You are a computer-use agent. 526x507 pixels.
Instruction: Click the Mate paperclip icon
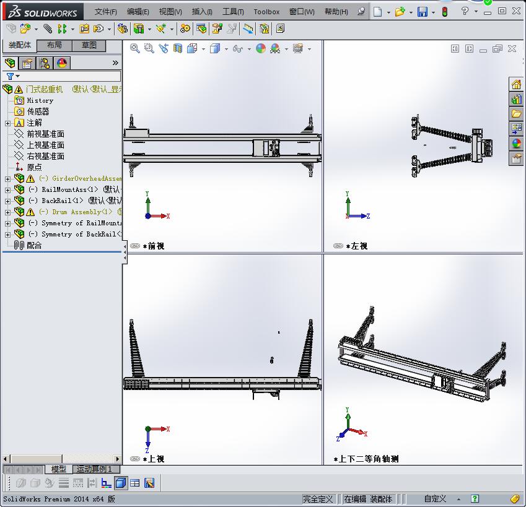pos(48,29)
